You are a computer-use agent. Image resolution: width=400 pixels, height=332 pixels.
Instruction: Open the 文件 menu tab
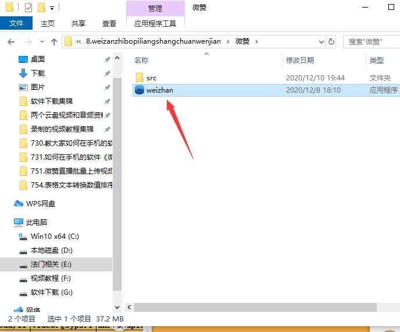(16, 23)
